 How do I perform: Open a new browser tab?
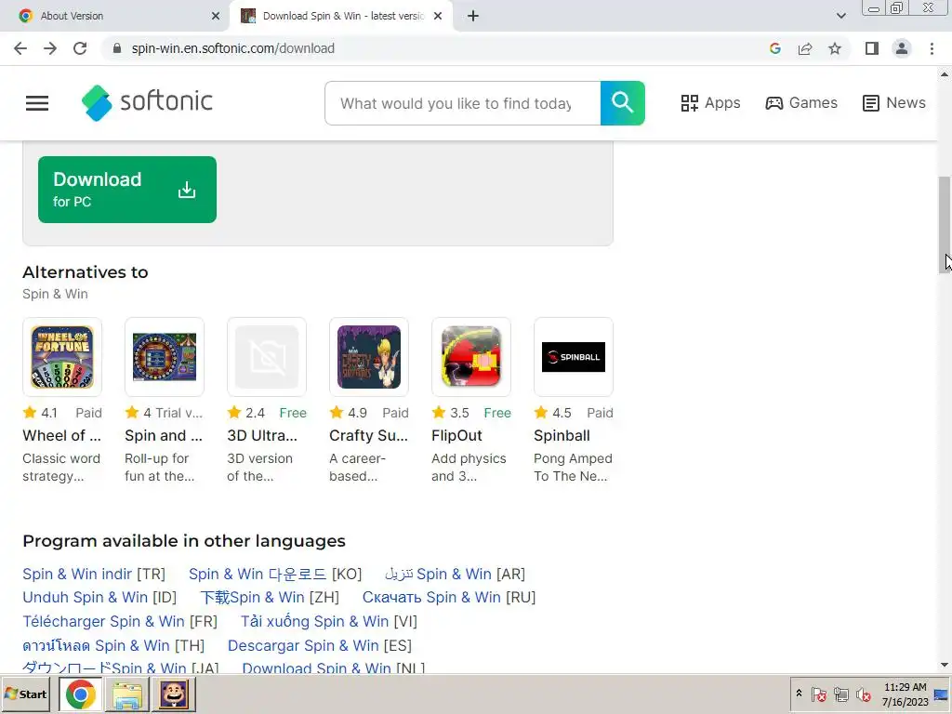pyautogui.click(x=473, y=16)
